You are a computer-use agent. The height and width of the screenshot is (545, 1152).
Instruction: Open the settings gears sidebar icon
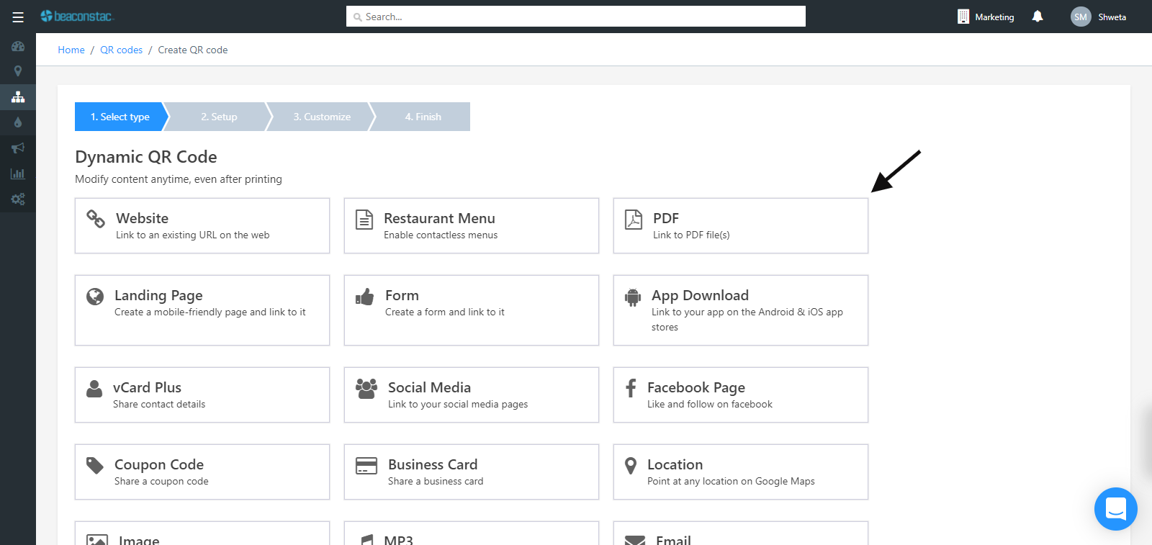tap(18, 199)
